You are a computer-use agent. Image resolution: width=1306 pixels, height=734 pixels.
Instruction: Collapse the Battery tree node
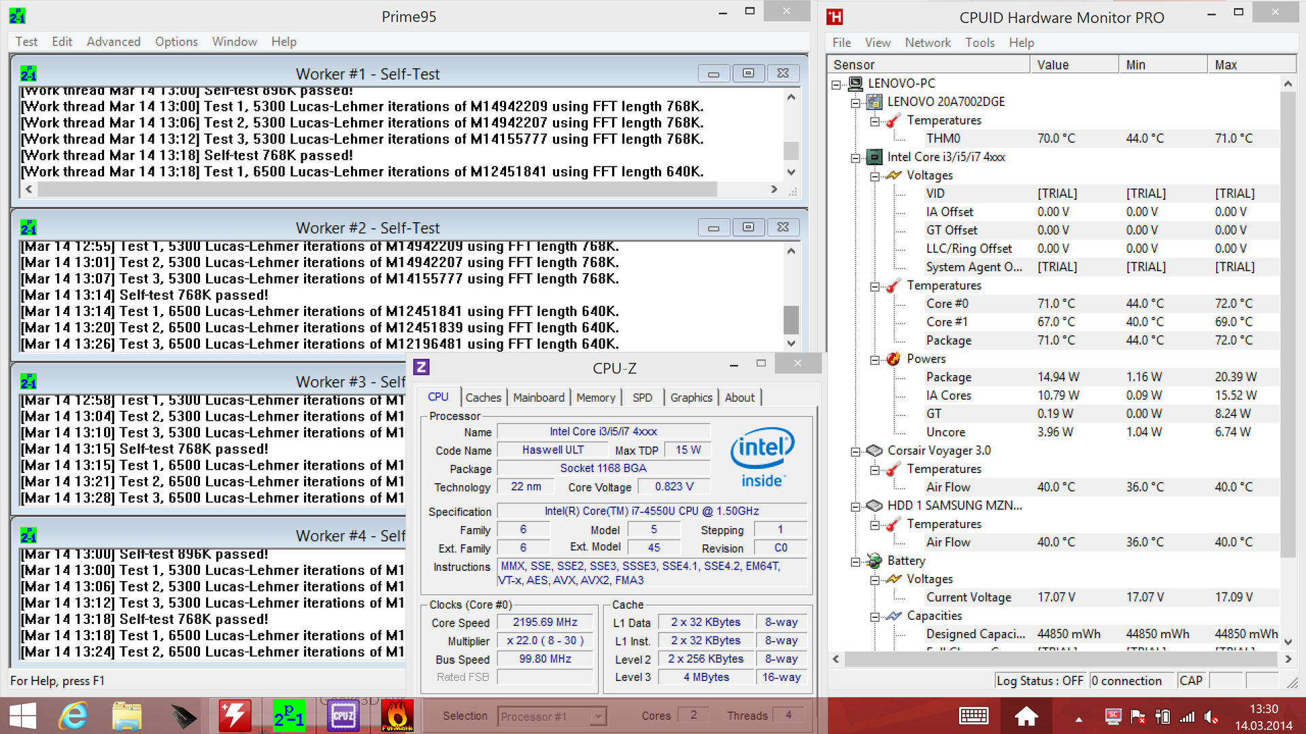pos(856,561)
